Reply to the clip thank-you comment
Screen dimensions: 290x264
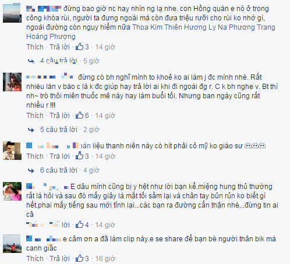(59, 259)
